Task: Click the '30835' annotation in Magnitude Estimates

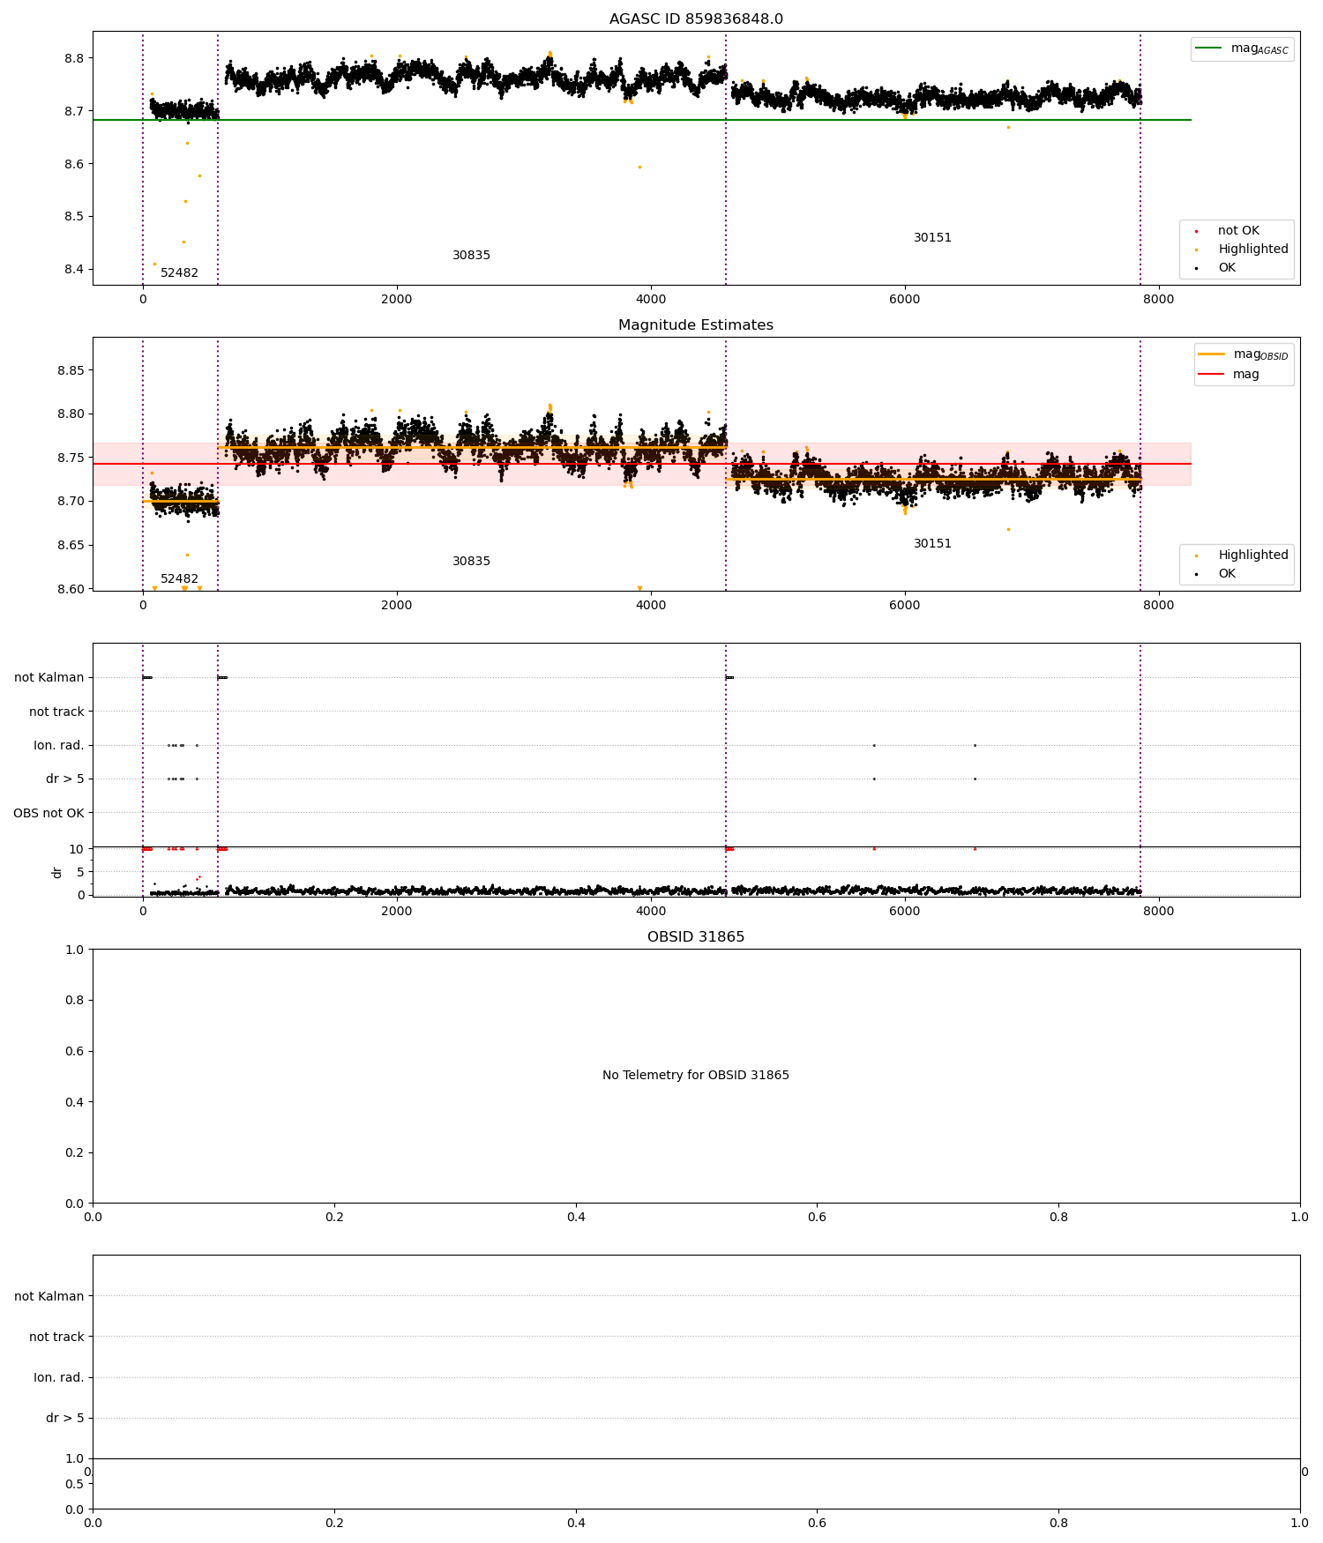Action: point(471,562)
